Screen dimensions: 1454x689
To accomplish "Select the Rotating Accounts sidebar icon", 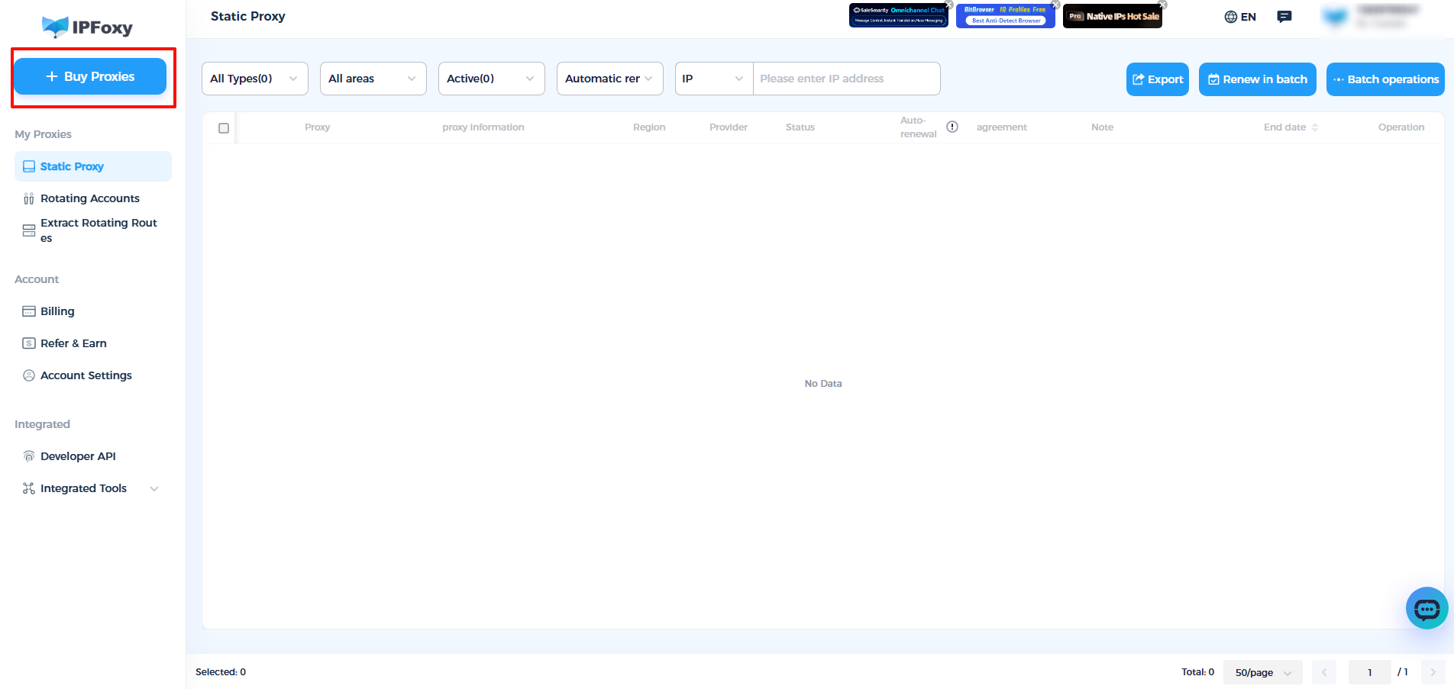I will point(28,198).
